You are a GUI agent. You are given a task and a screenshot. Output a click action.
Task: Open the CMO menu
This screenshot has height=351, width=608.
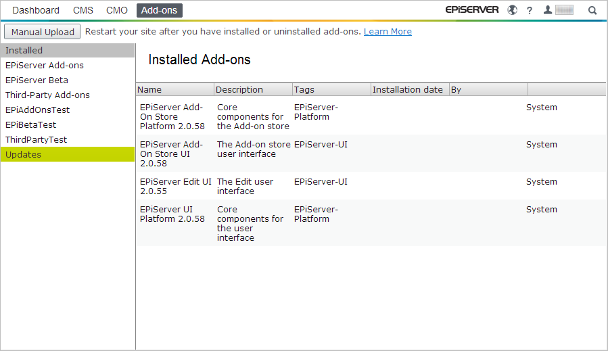tap(116, 10)
